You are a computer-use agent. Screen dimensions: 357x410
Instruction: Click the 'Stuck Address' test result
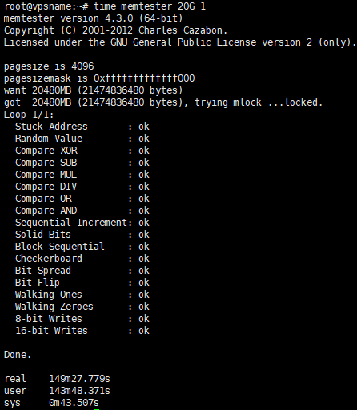point(82,127)
